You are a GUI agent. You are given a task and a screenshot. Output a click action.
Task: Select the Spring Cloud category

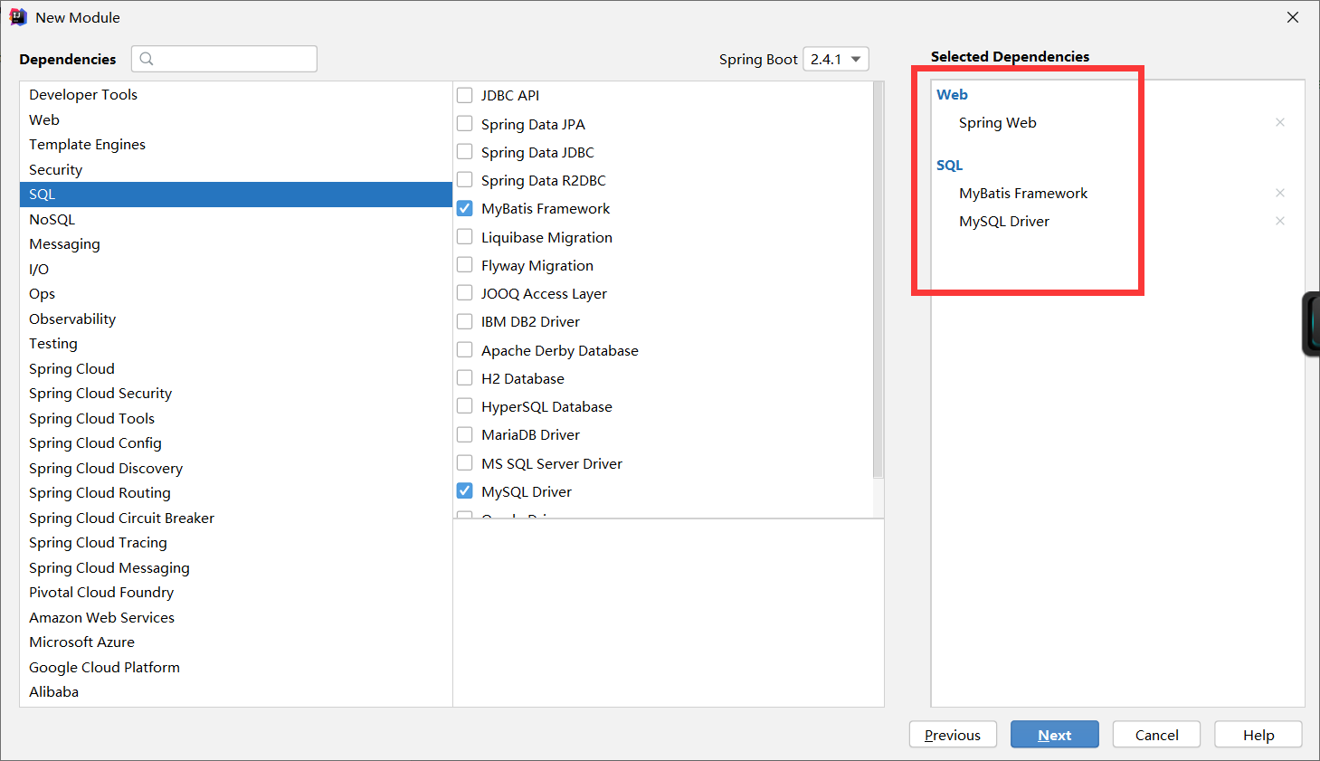[x=235, y=368]
